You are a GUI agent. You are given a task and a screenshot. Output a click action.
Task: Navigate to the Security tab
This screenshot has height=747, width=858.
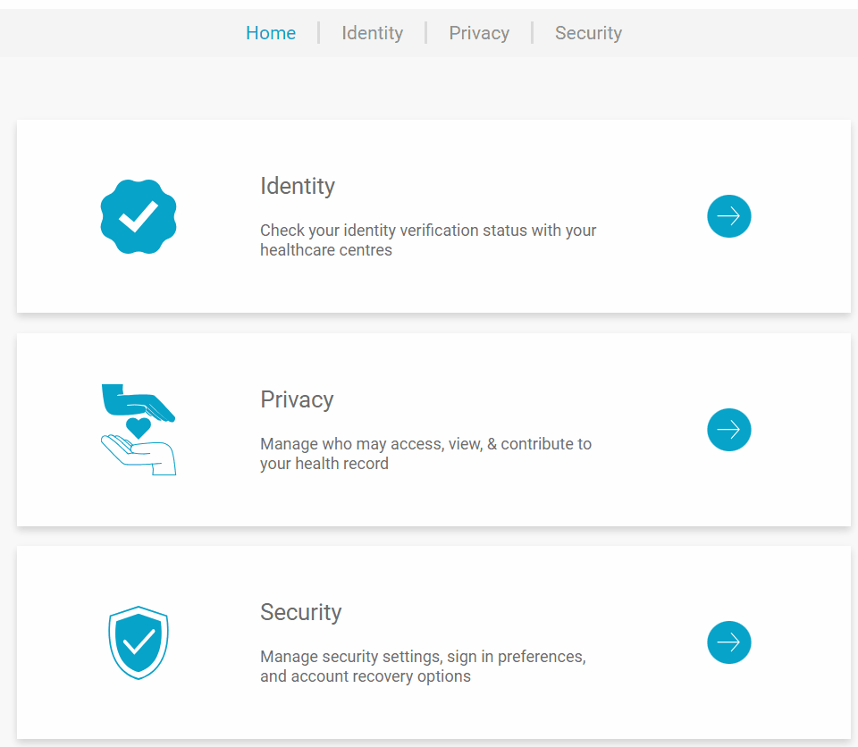click(x=588, y=33)
